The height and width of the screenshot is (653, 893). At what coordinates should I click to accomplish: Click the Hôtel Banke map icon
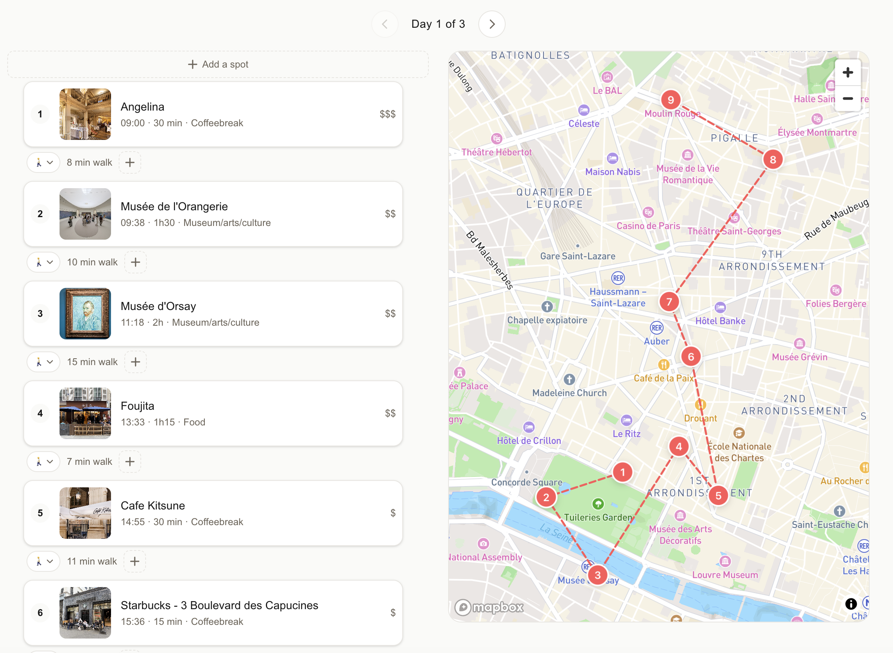pos(720,308)
